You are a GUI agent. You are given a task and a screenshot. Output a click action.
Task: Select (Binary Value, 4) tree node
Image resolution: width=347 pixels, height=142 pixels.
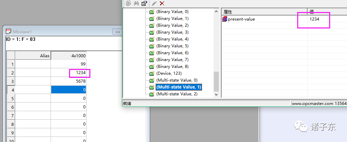pos(172,39)
